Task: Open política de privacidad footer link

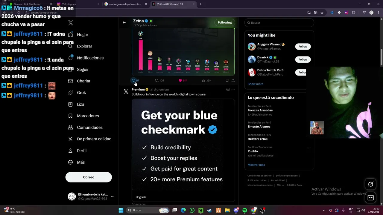Action: [287, 176]
